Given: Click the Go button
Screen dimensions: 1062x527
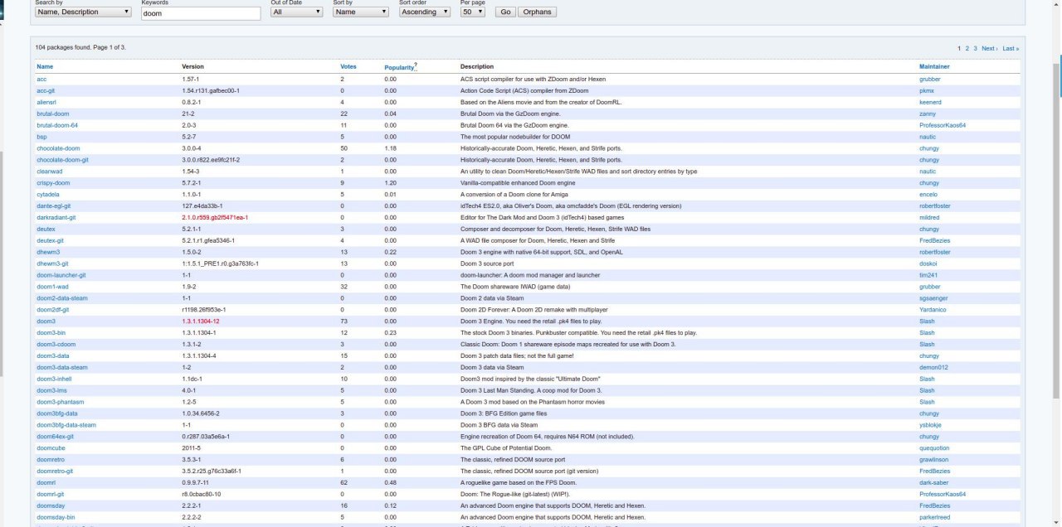Looking at the screenshot, I should click(x=505, y=12).
